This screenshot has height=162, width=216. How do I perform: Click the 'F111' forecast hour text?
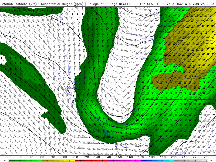click(x=161, y=4)
